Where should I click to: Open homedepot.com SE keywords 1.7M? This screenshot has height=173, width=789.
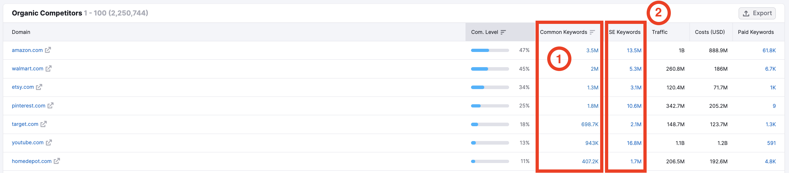coord(636,161)
